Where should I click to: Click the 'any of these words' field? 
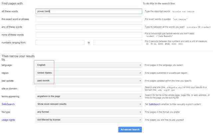89,27
